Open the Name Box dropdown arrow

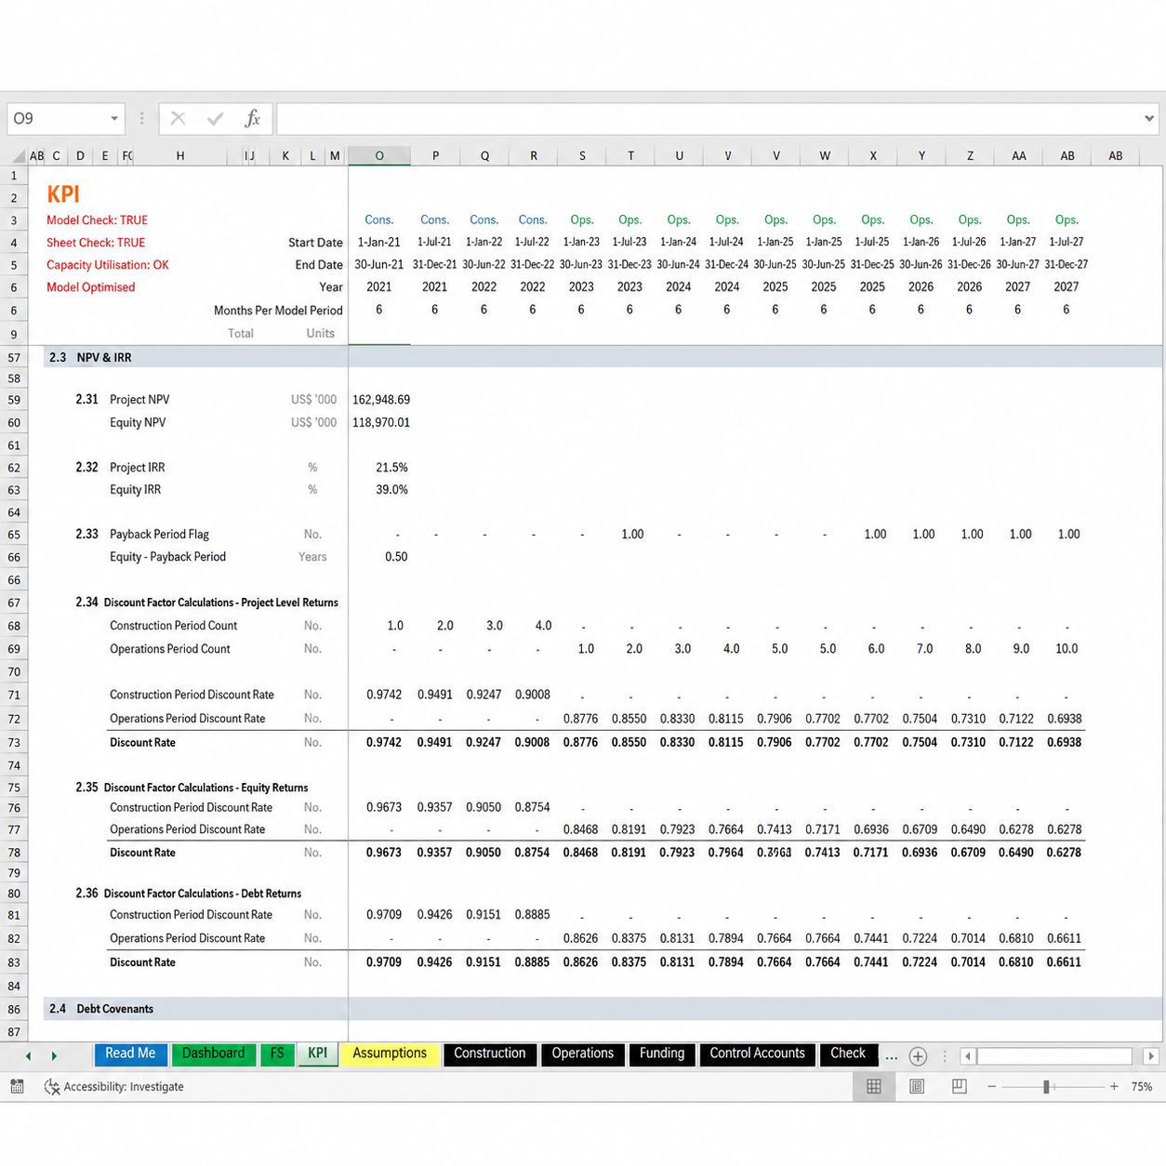click(114, 119)
